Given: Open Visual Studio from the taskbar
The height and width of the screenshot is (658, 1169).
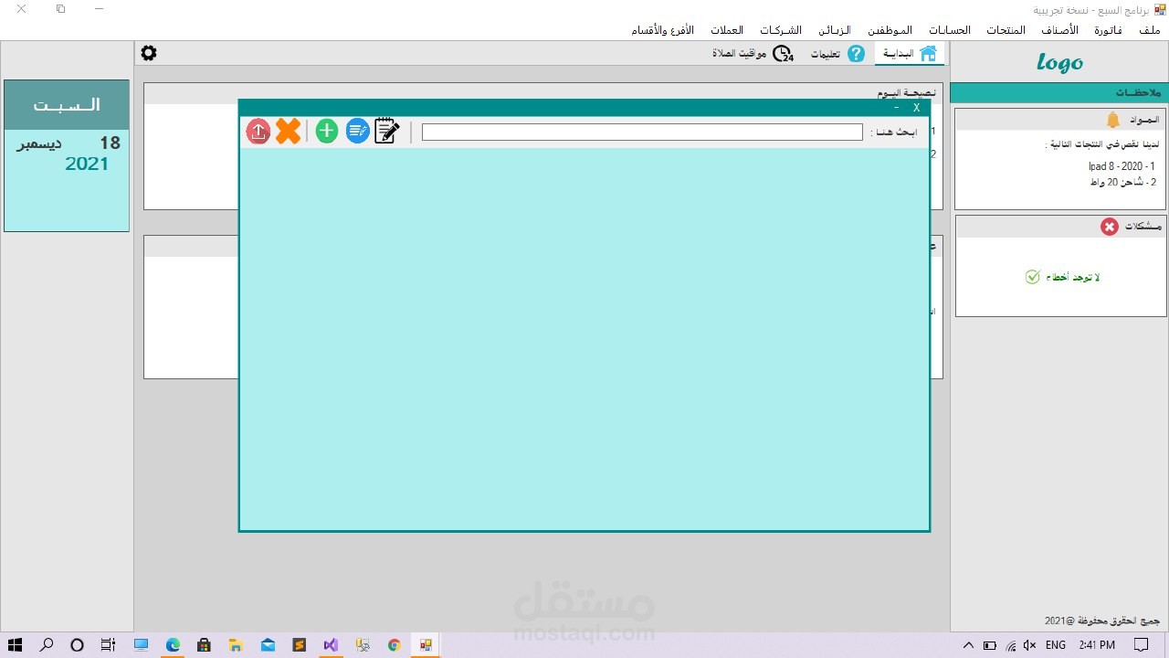Looking at the screenshot, I should coord(331,645).
